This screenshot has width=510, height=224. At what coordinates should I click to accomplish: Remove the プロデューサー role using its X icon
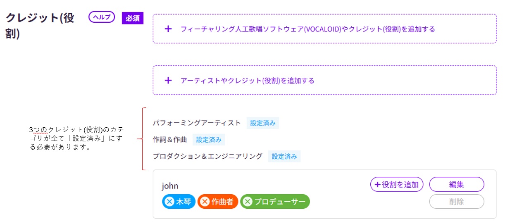[247, 202]
